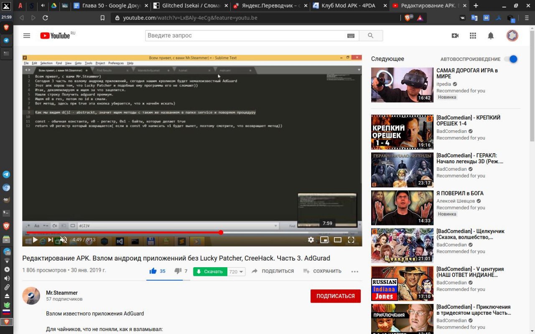This screenshot has width=535, height=334.
Task: Open Brave Shields lion icon
Action: tap(408, 18)
